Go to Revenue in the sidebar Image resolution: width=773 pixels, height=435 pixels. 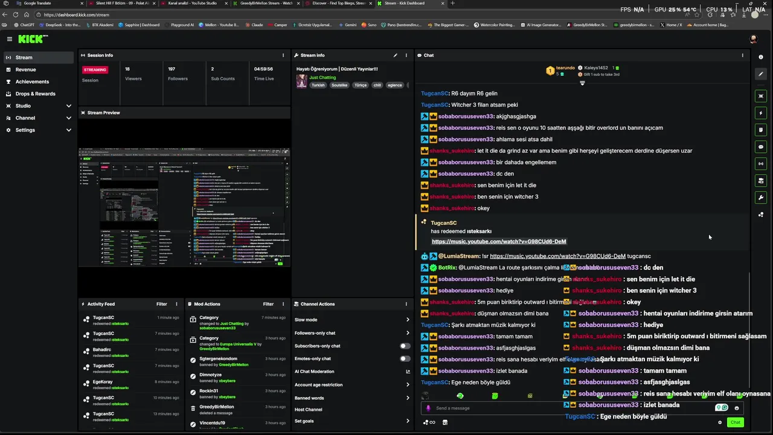pos(39,69)
